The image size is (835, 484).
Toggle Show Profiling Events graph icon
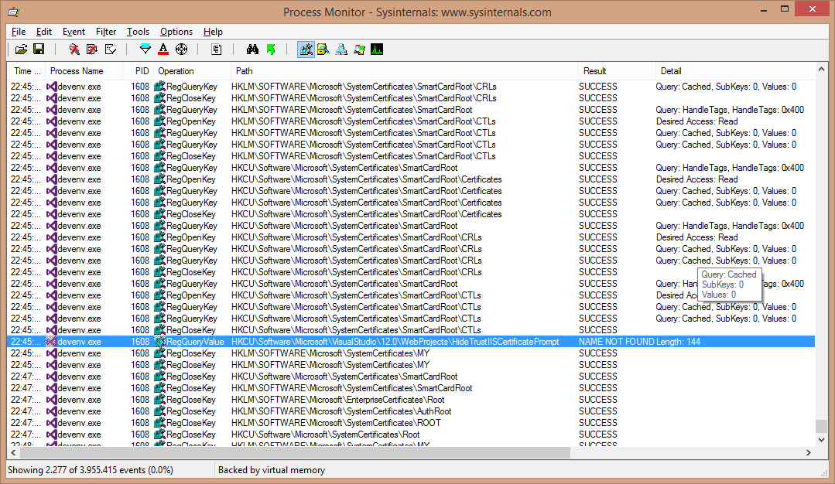[x=377, y=49]
